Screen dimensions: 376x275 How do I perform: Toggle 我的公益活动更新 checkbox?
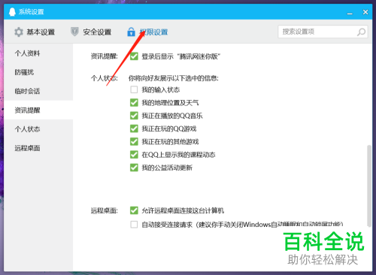(x=134, y=168)
